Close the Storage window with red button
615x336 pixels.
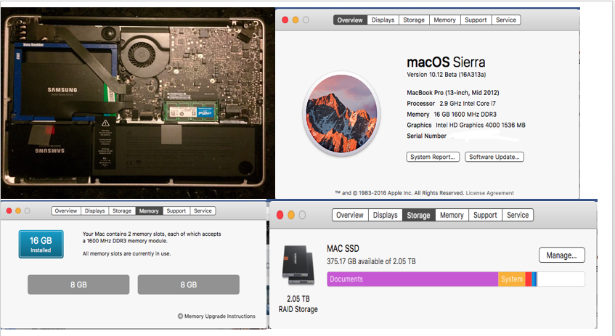click(280, 215)
